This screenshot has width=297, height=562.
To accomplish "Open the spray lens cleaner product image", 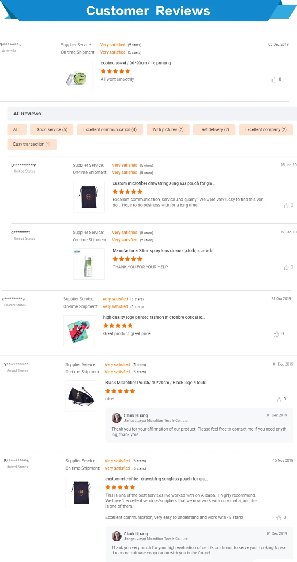I will click(x=89, y=264).
